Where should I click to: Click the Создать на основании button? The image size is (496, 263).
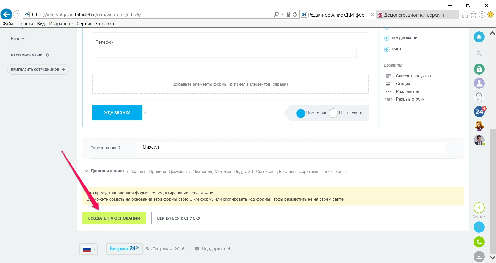114,218
